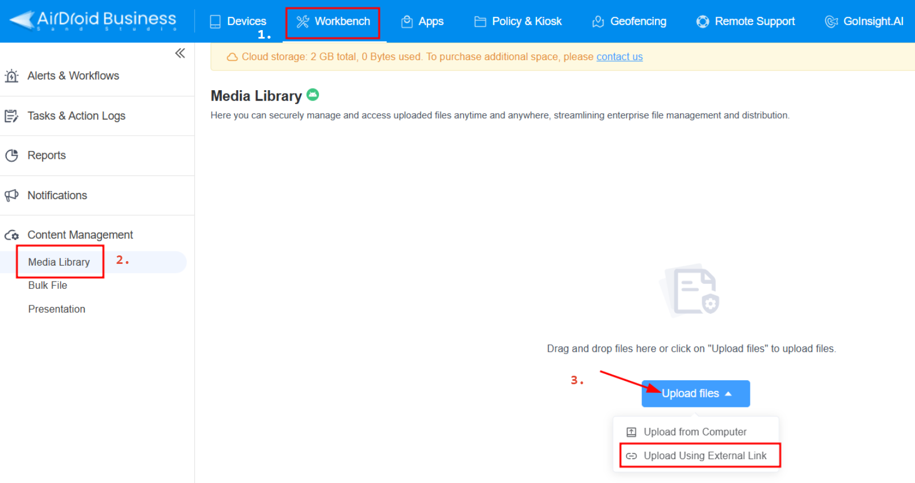
Task: Open the Apps tab
Action: coord(422,22)
